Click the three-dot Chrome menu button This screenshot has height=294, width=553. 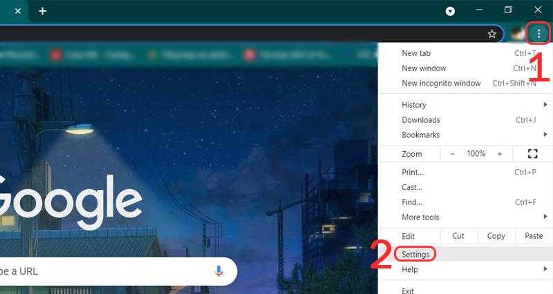point(538,33)
